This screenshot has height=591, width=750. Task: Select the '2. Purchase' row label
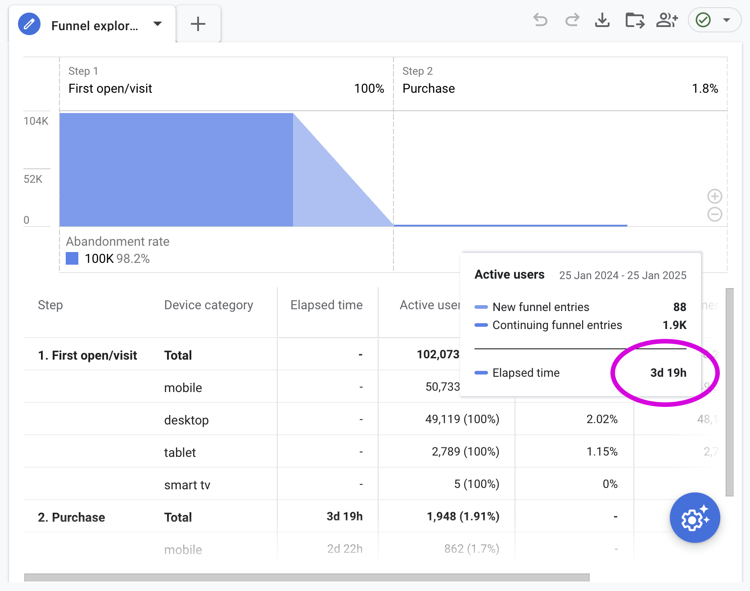pos(71,518)
